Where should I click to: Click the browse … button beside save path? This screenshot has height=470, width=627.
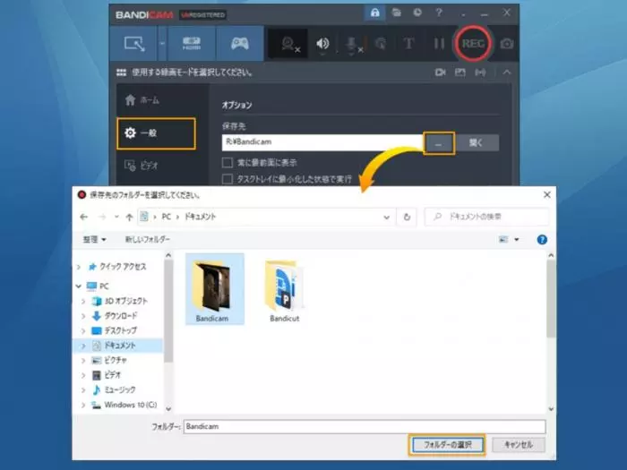point(439,142)
